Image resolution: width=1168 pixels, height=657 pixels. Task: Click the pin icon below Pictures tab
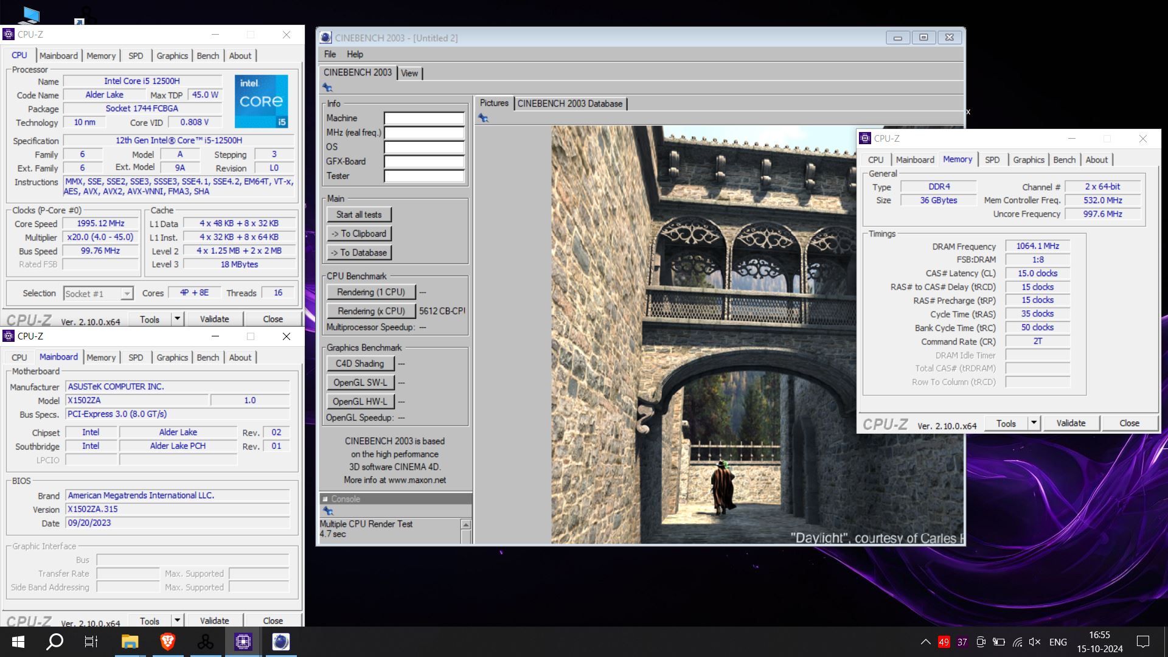pyautogui.click(x=484, y=118)
